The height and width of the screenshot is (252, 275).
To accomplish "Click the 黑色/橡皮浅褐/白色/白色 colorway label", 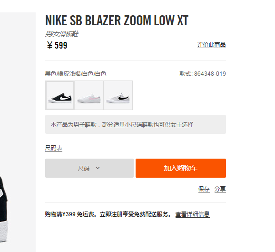I will (76, 74).
